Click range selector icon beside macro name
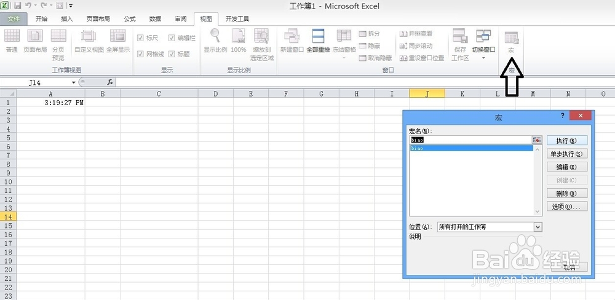 537,140
